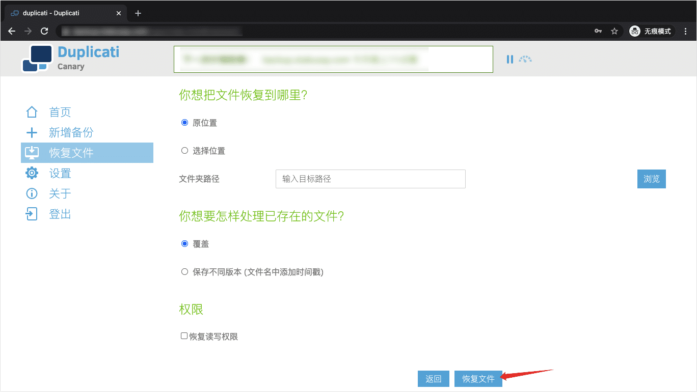Open 新增备份 in the sidebar
The image size is (697, 392).
[x=71, y=133]
